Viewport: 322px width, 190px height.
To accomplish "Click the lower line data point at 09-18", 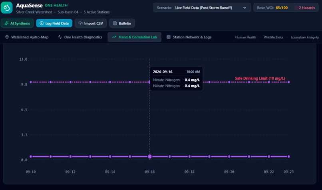I will tap(189, 156).
